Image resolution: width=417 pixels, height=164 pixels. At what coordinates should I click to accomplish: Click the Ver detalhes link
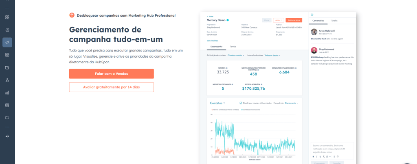click(x=212, y=41)
